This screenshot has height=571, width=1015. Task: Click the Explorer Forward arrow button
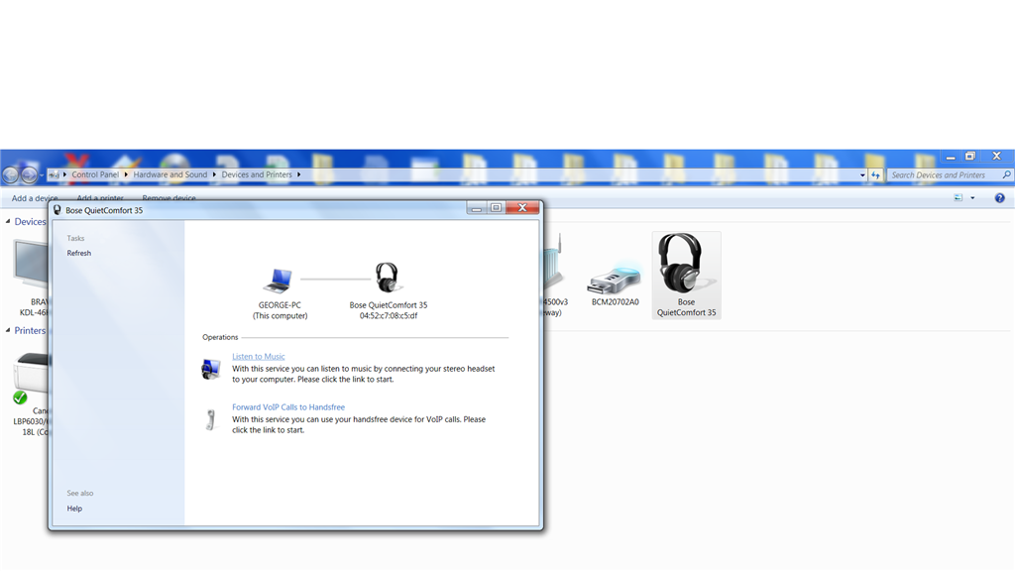(29, 174)
